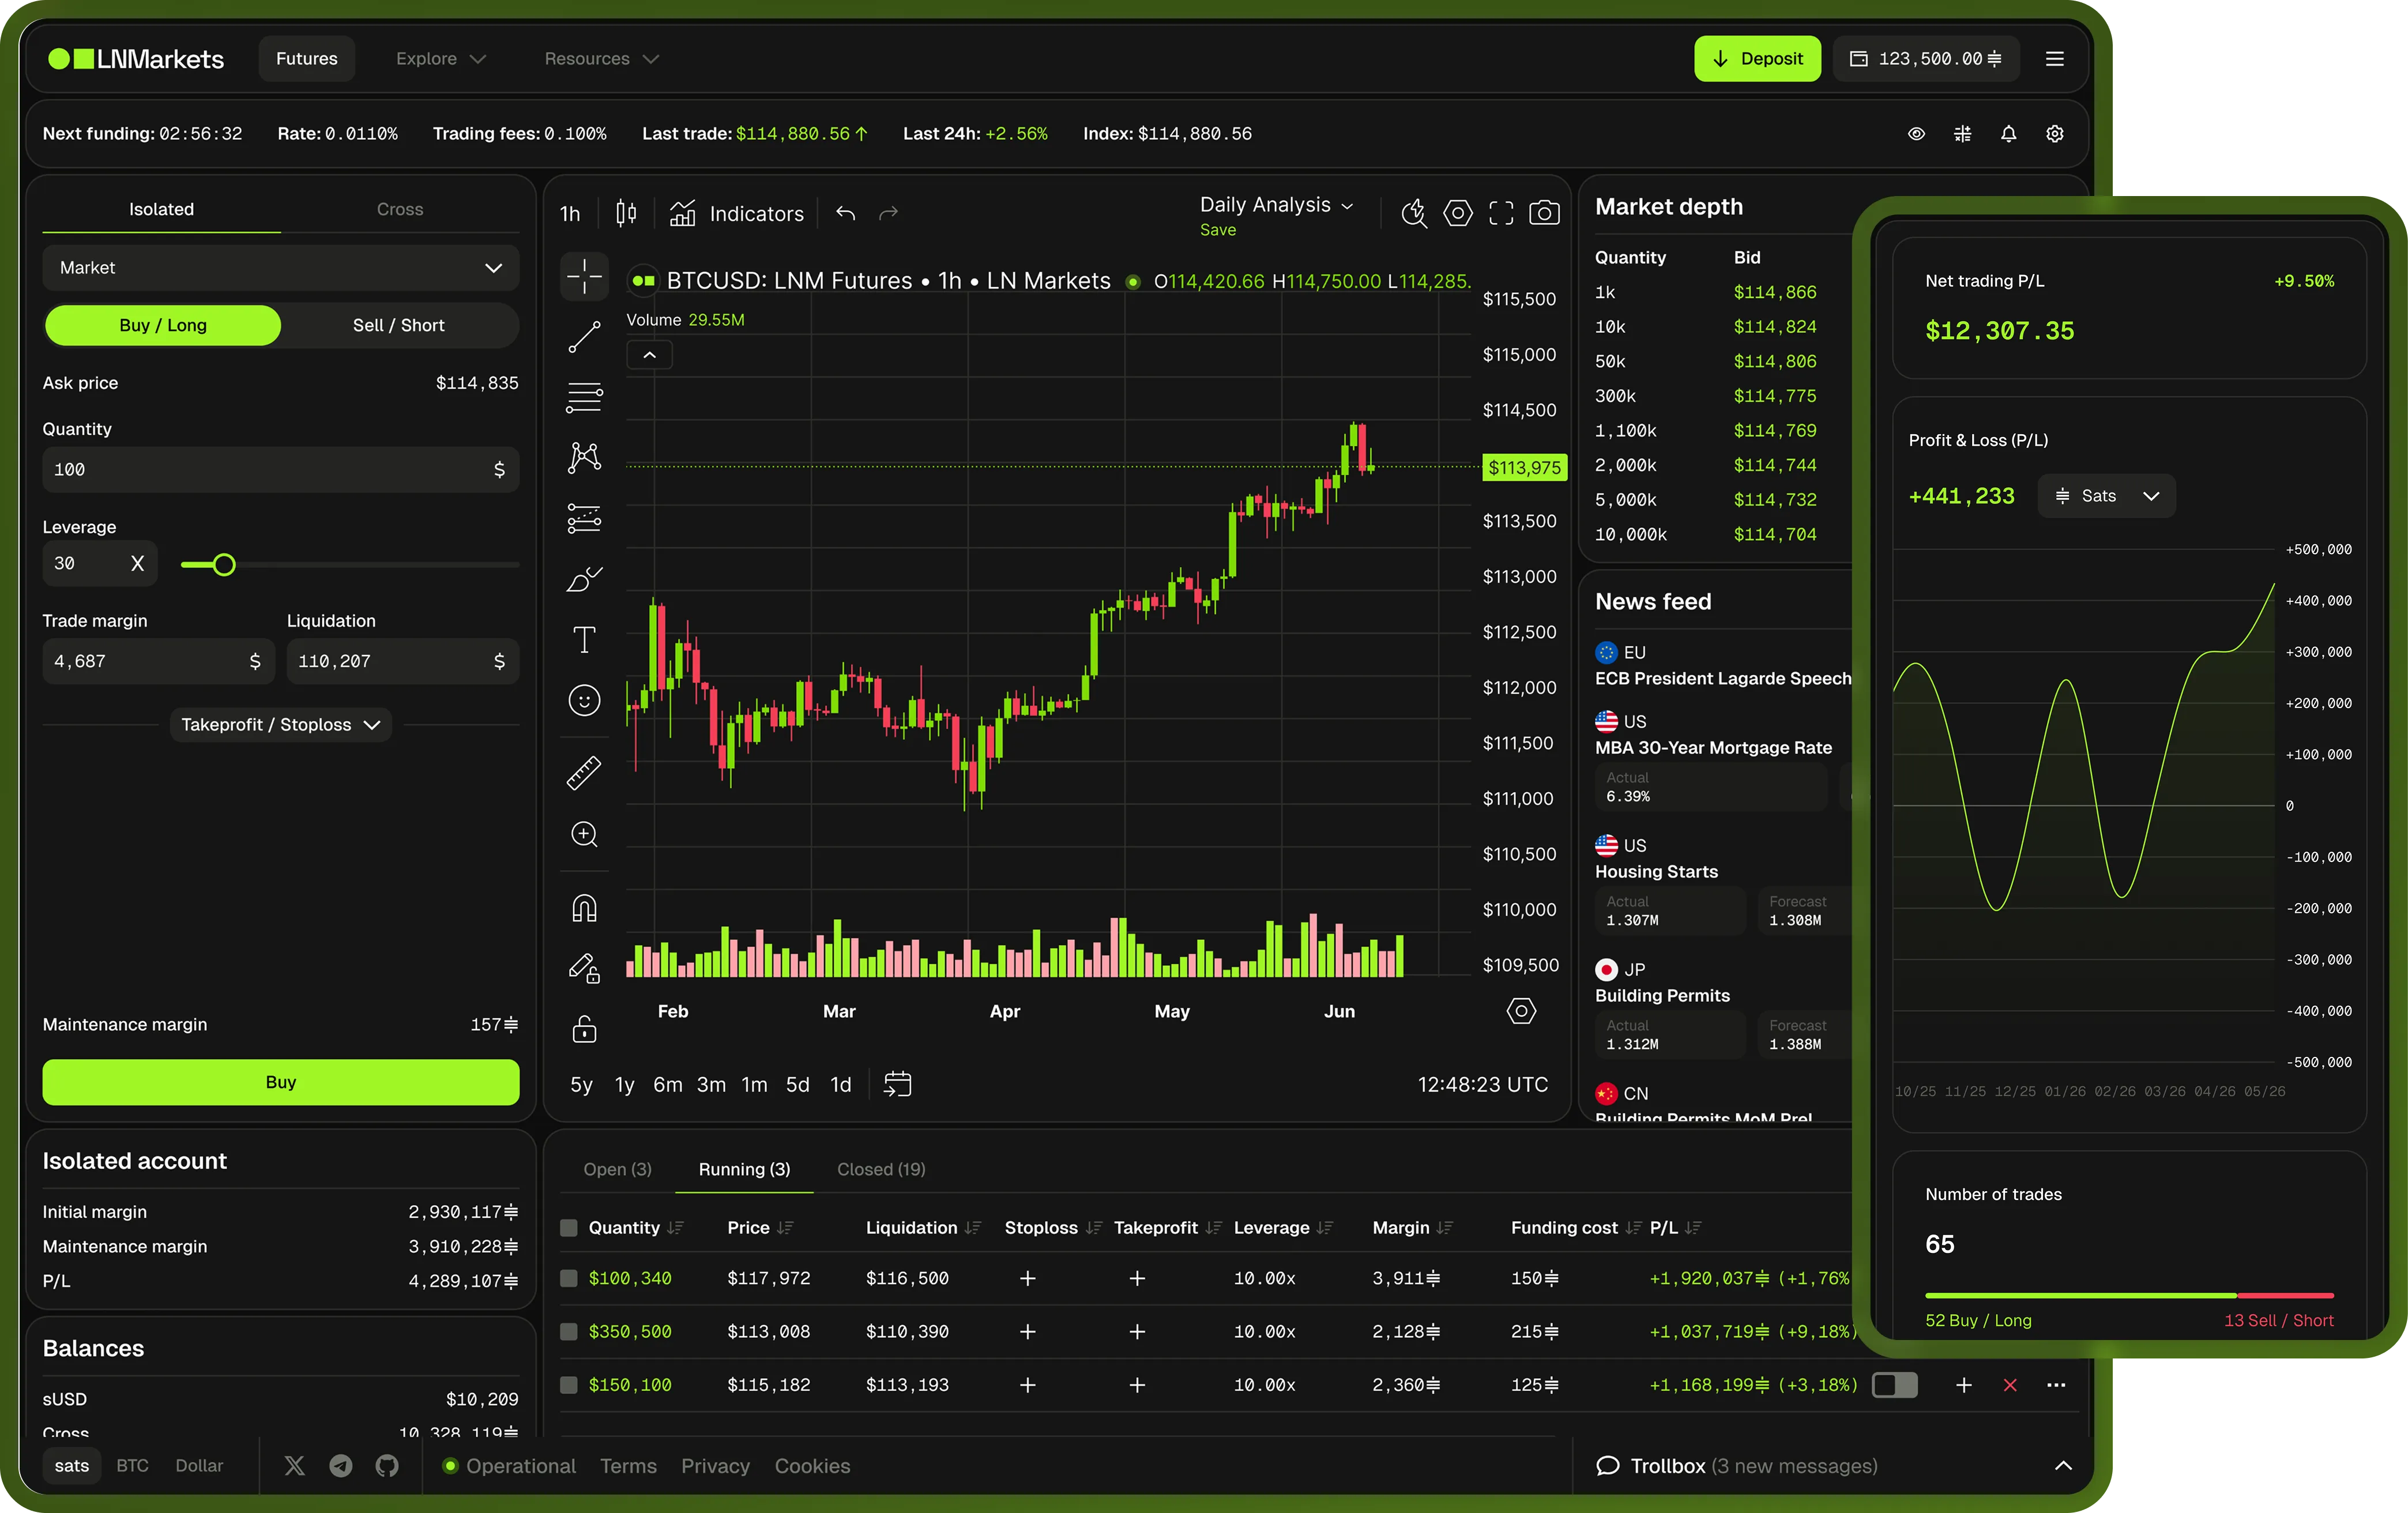Expand the Trollbox chat panel

(2062, 1466)
